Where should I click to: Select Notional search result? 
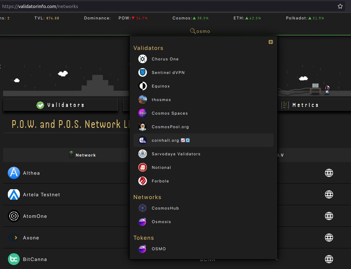(x=203, y=167)
